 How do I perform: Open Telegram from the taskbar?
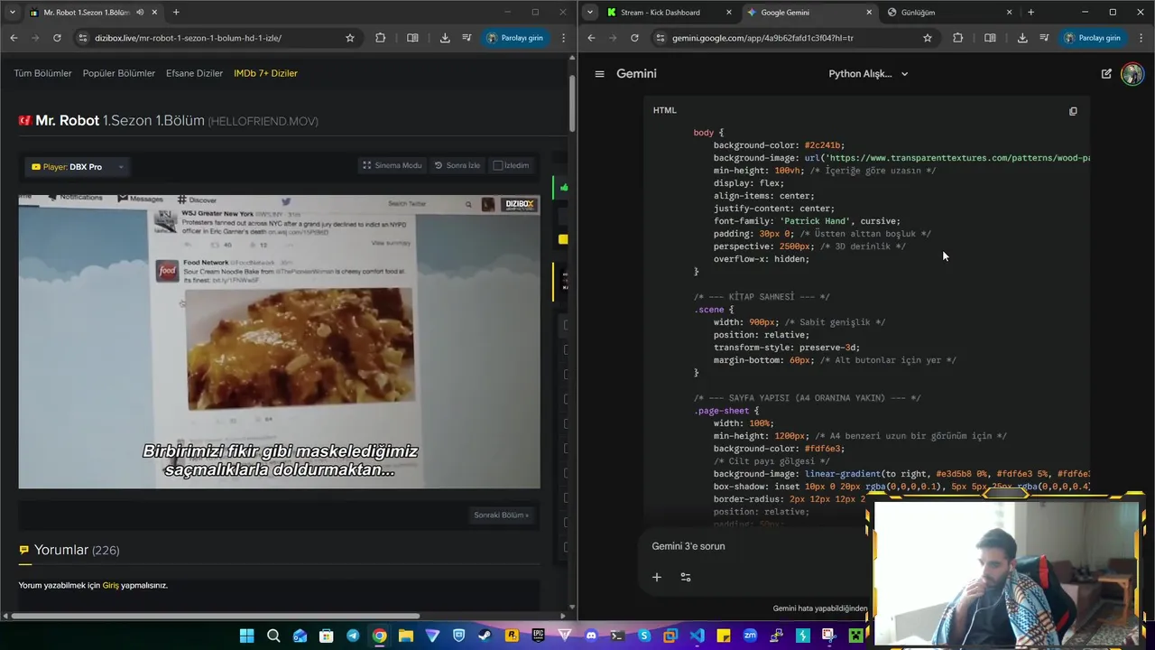(x=353, y=636)
